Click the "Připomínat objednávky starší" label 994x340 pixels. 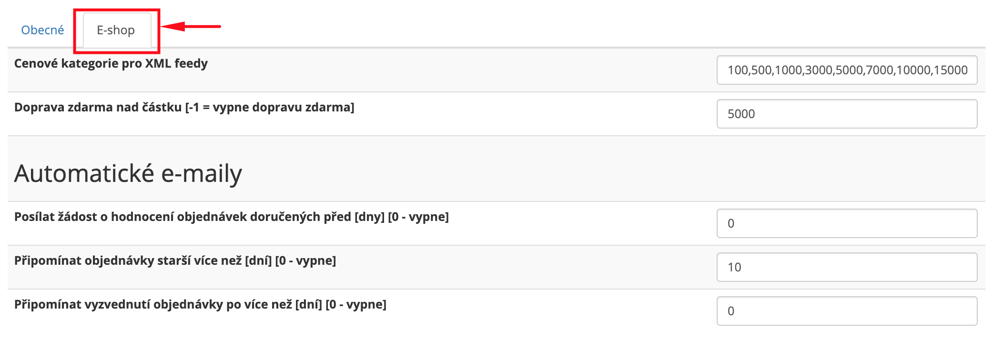(128, 260)
